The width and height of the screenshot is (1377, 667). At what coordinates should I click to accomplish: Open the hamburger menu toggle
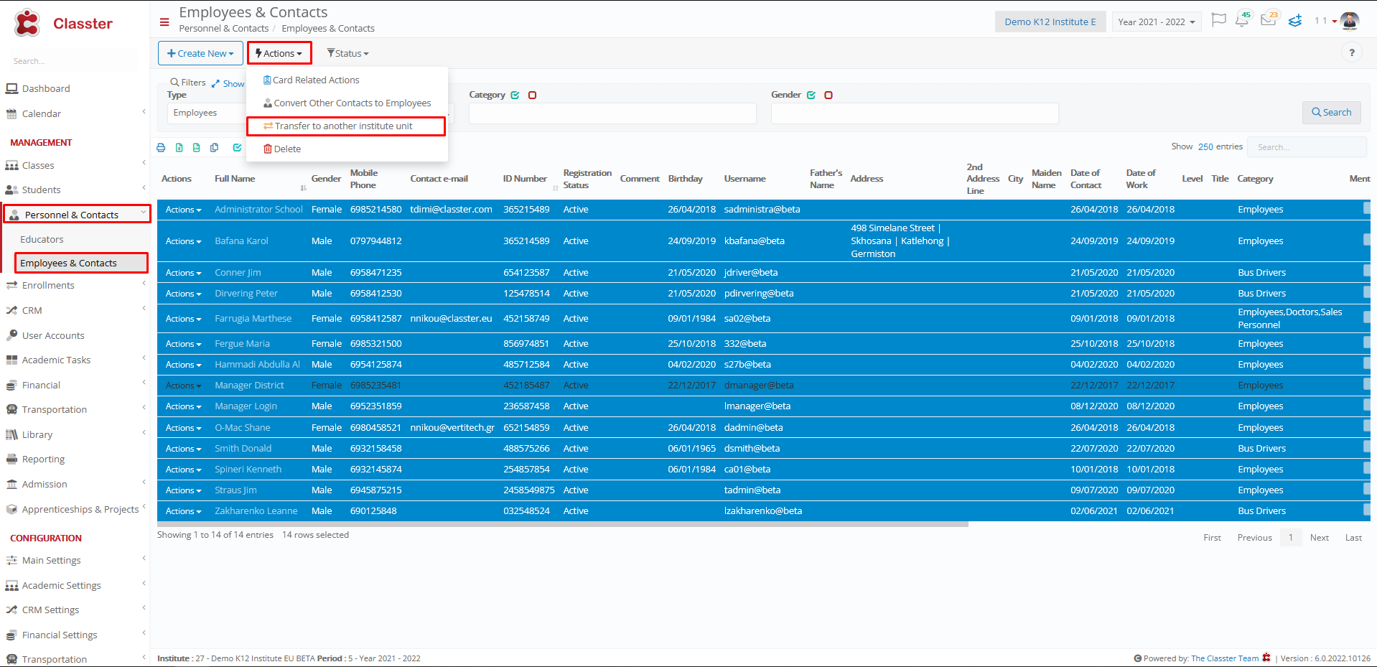(164, 22)
